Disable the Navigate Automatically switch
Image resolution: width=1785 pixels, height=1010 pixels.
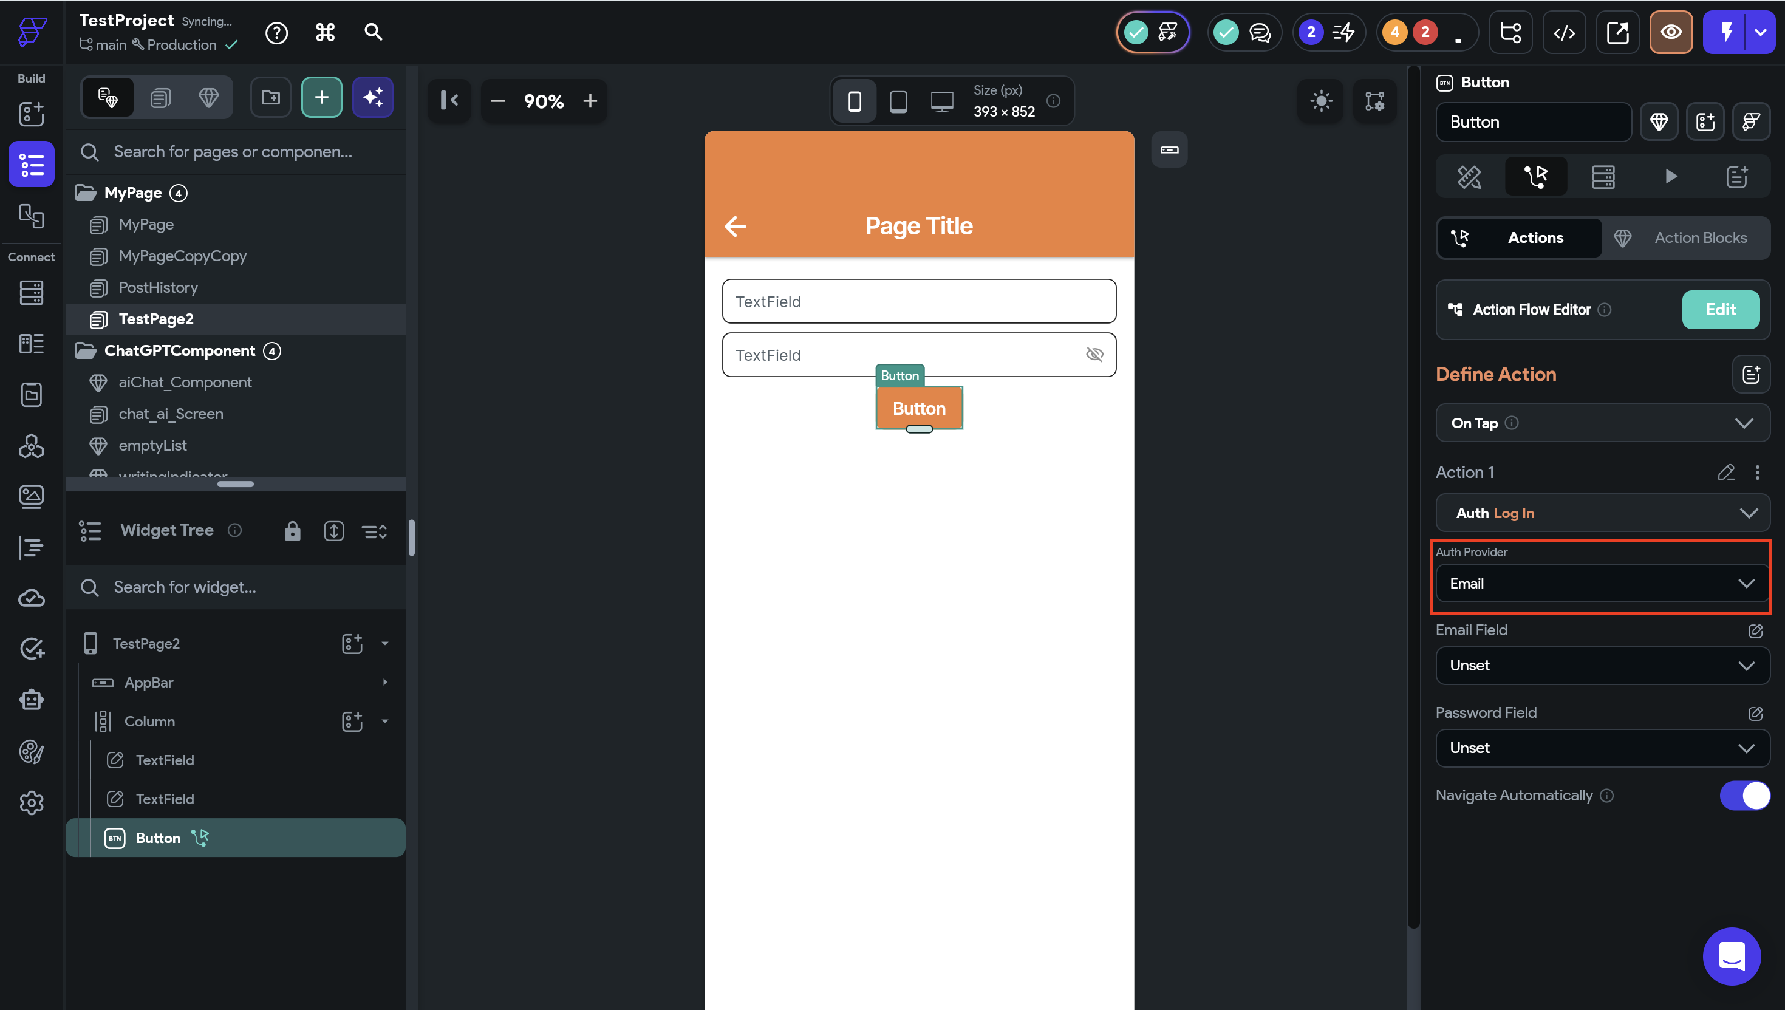click(x=1744, y=796)
